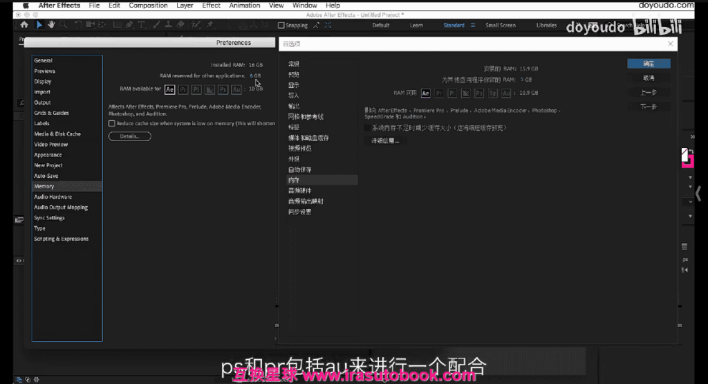Click the Ae icon in Chinese preferences dialog

tap(425, 93)
